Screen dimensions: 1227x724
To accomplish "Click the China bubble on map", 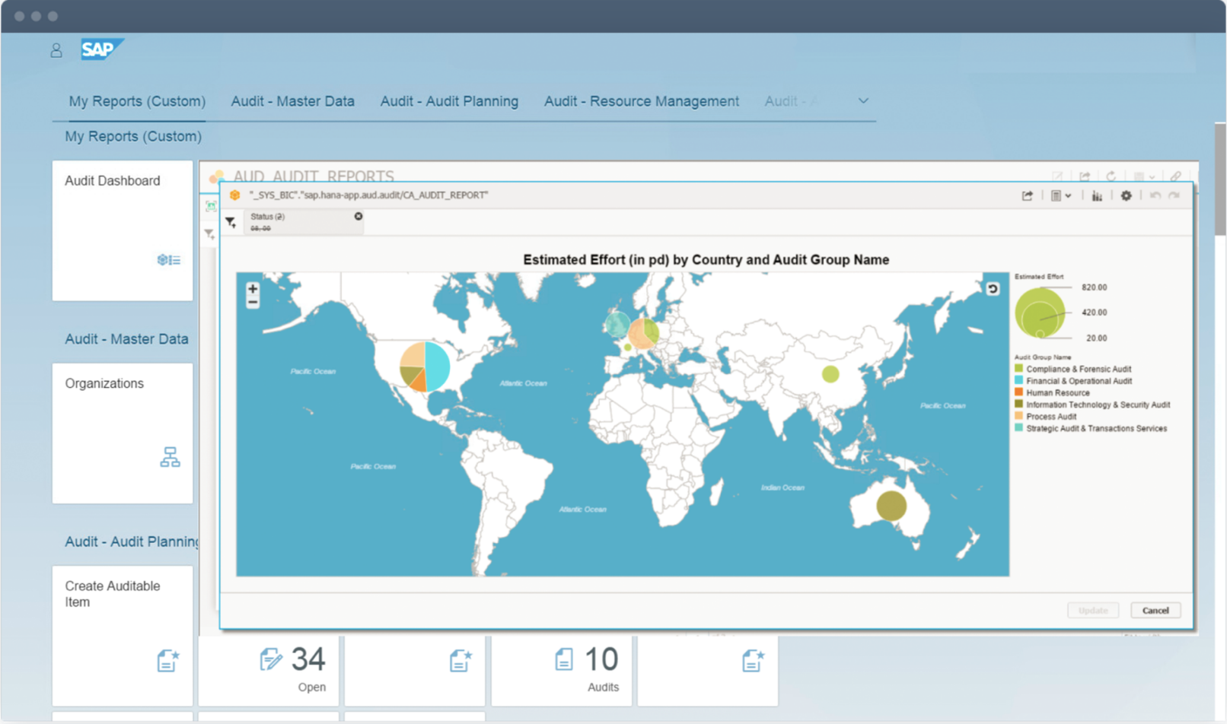I will coord(830,374).
